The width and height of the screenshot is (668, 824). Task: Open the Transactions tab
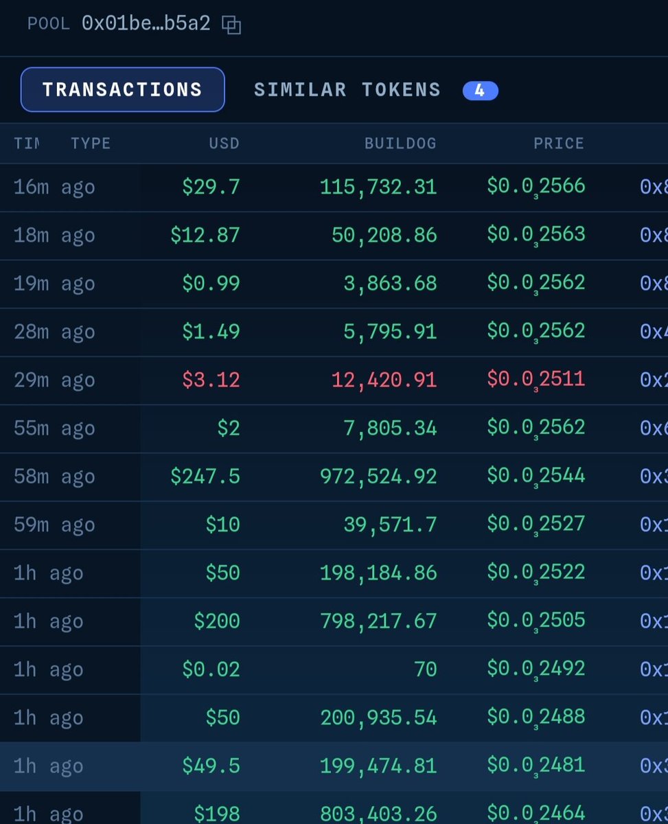pyautogui.click(x=123, y=89)
